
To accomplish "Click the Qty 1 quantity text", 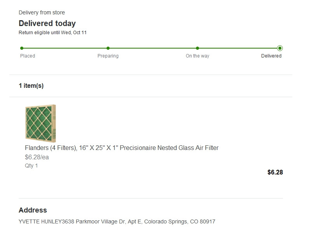I will 31,166.
